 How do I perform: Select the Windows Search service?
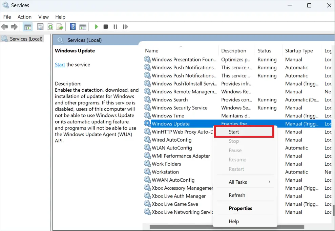click(170, 100)
